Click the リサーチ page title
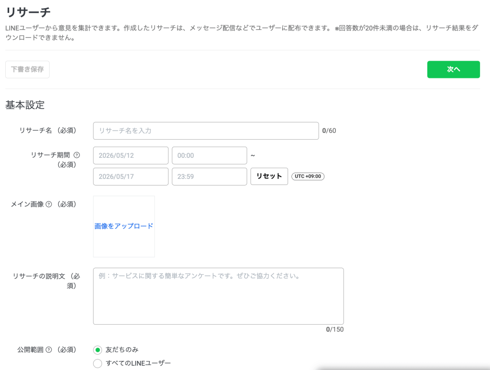The image size is (490, 370). click(x=28, y=12)
